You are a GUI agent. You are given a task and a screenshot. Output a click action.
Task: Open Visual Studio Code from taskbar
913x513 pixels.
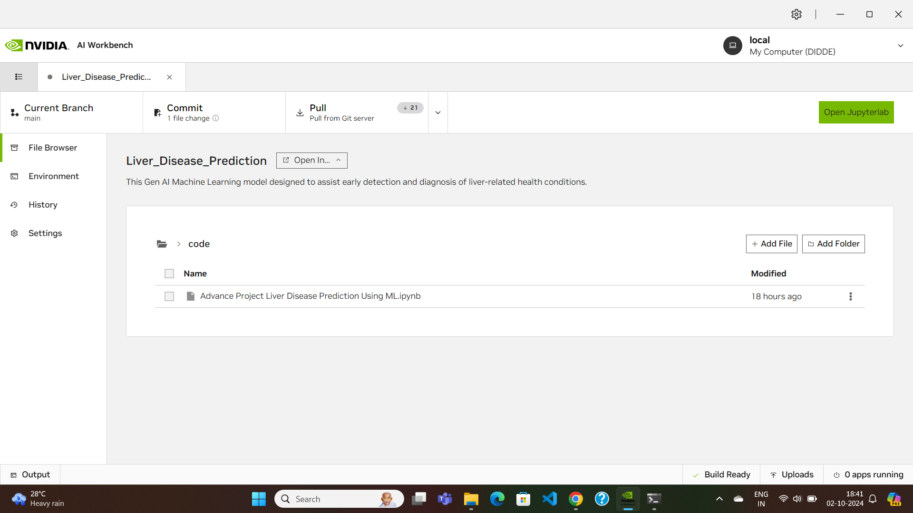549,499
